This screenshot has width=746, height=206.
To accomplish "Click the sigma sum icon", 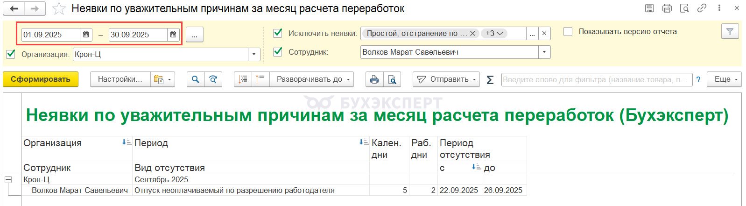I will [x=490, y=80].
